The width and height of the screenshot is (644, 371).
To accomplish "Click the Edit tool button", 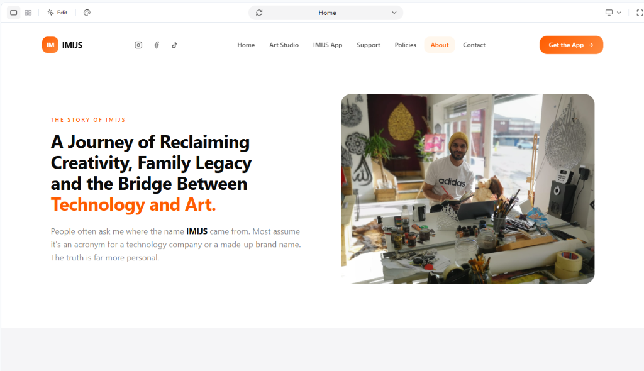I will tap(57, 13).
